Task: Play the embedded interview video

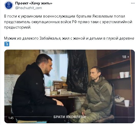Action: point(69,86)
